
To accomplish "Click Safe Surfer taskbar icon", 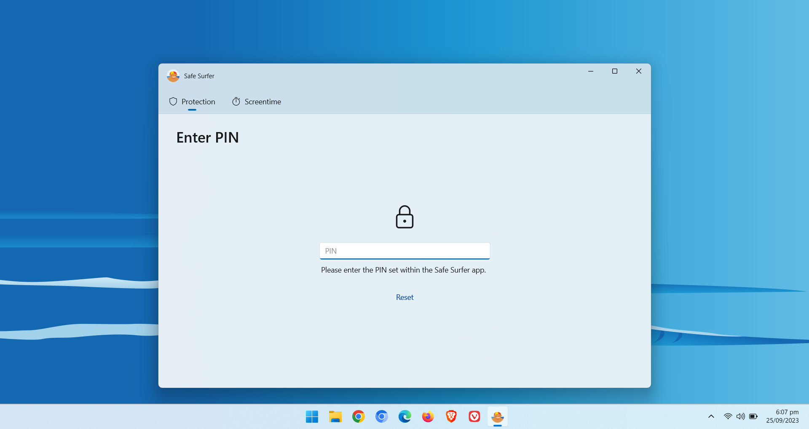I will point(497,416).
